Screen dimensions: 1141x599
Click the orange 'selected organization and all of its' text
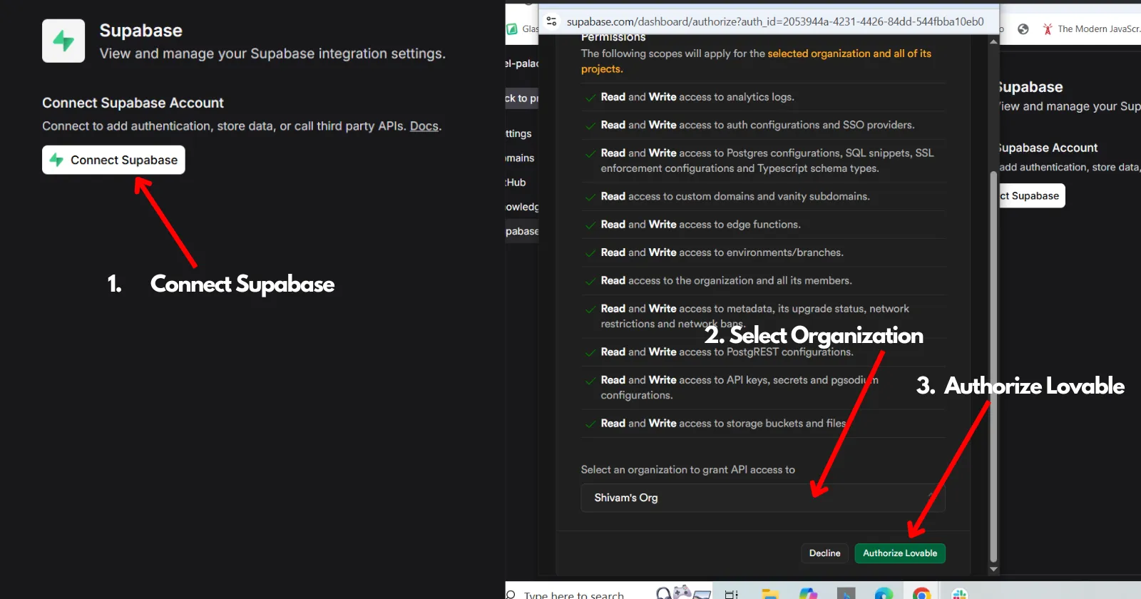(x=849, y=53)
